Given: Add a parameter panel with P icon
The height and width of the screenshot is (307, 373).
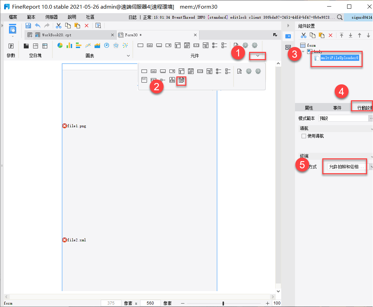Looking at the screenshot, I should (11, 46).
